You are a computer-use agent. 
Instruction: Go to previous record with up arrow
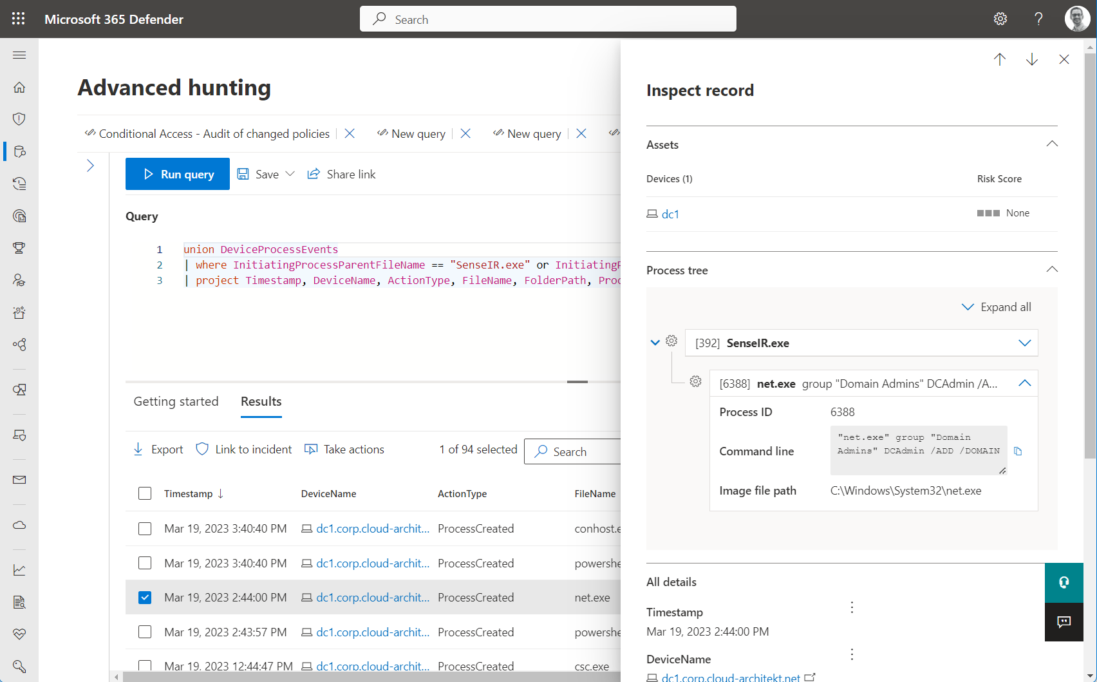point(1000,59)
